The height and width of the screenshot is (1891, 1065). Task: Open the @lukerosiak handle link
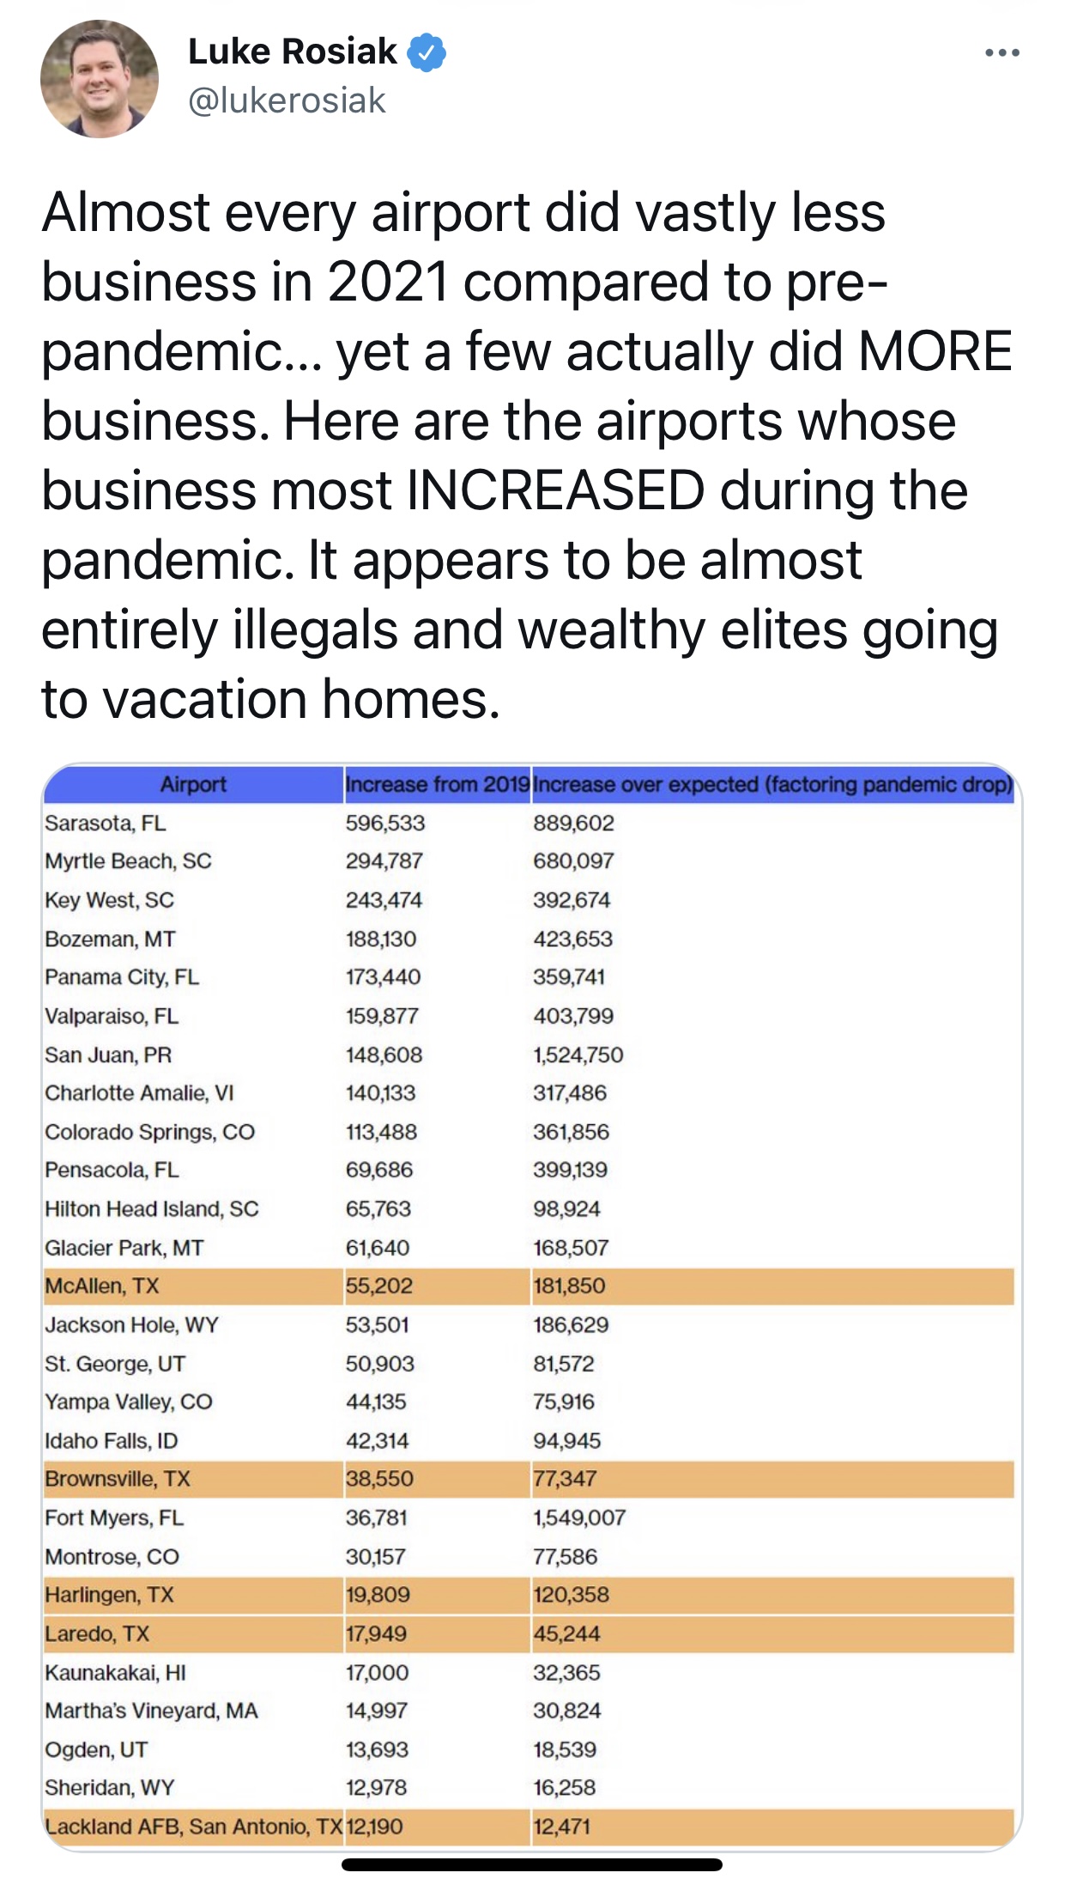pyautogui.click(x=287, y=100)
